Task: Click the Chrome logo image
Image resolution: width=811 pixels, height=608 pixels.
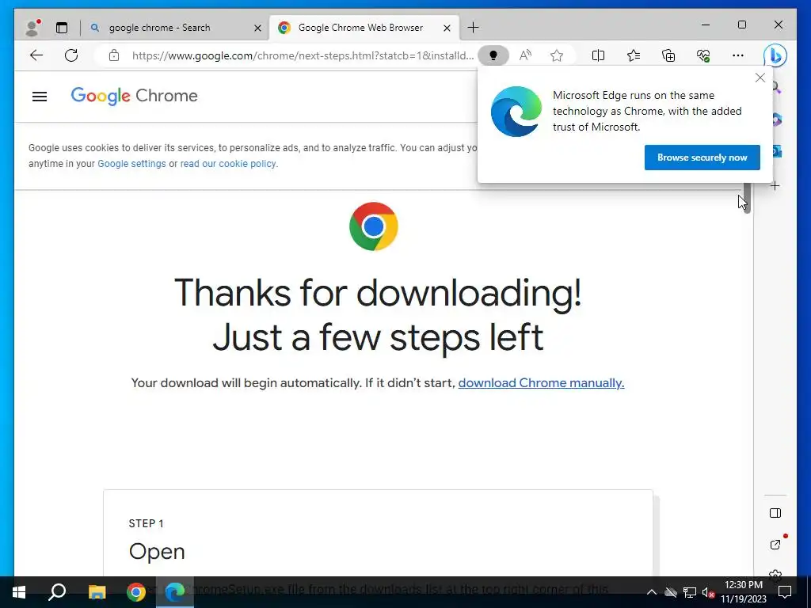Action: (x=374, y=226)
